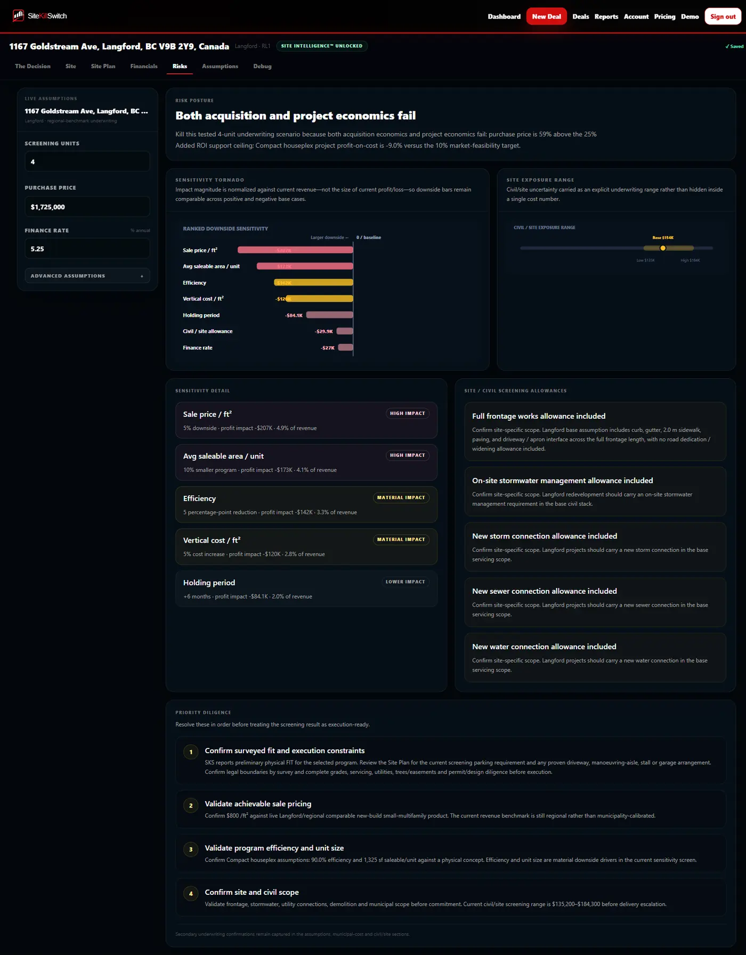Click the Efficiency yellow tornado bar
746x955 pixels.
[313, 282]
